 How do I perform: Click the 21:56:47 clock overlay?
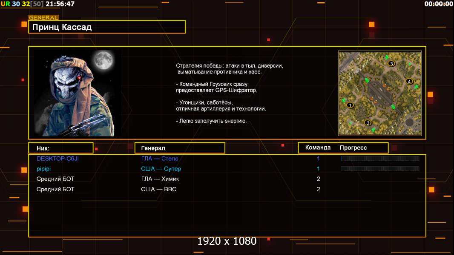coord(60,4)
